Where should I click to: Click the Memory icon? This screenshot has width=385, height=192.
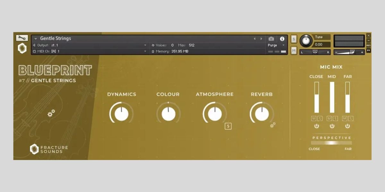point(153,51)
